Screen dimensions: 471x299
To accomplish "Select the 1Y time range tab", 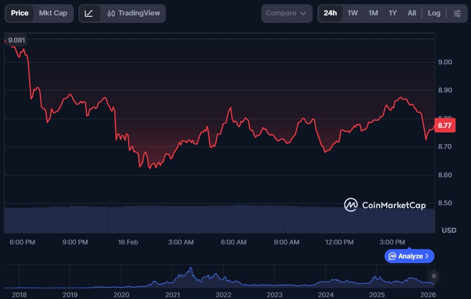I will [x=392, y=13].
